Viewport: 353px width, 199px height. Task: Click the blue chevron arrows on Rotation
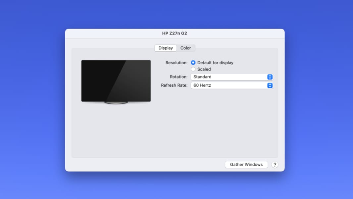click(x=270, y=77)
